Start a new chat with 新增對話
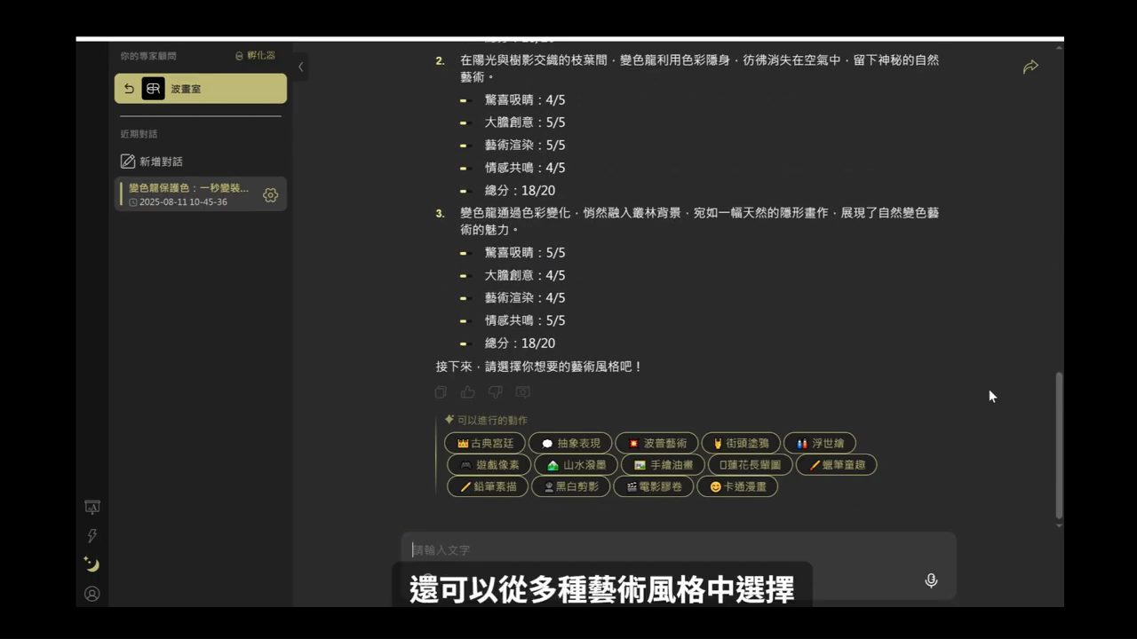The image size is (1137, 639). [x=152, y=162]
